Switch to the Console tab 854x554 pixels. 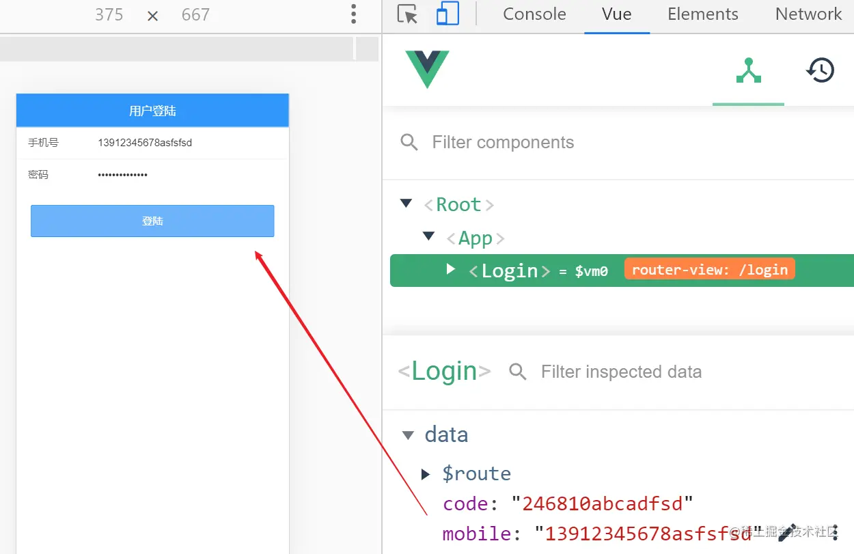534,14
